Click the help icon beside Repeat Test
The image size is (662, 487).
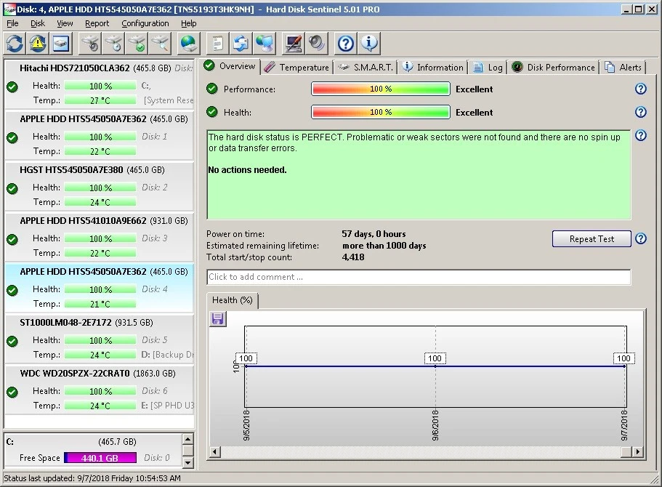640,238
